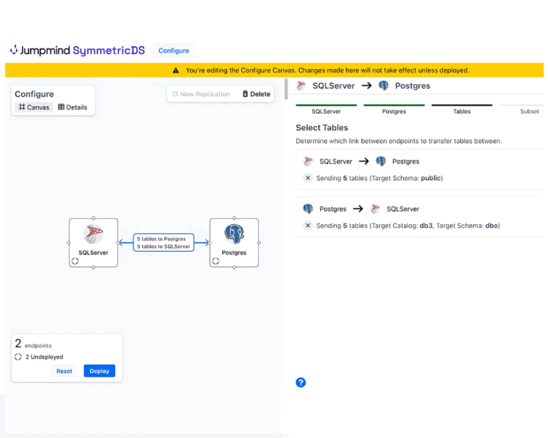Switch to the Subset step
This screenshot has height=438, width=548.
pos(529,111)
